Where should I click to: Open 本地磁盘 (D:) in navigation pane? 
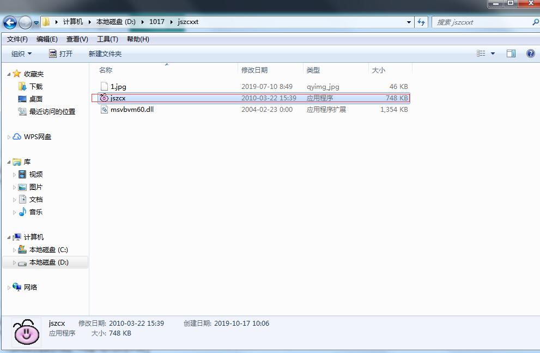point(48,262)
